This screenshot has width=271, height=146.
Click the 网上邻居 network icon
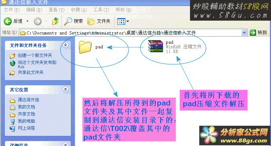point(12,129)
